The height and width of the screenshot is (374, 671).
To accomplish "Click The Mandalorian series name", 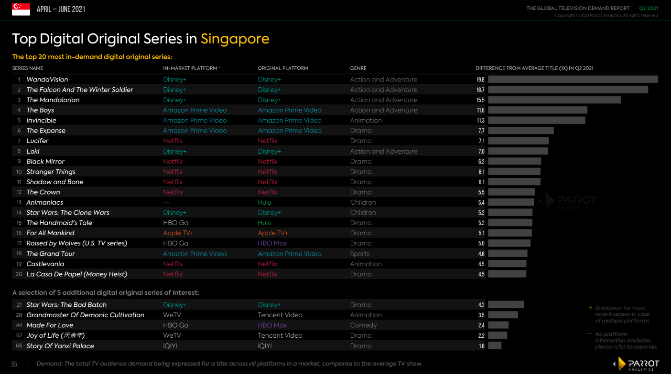I will pos(53,100).
